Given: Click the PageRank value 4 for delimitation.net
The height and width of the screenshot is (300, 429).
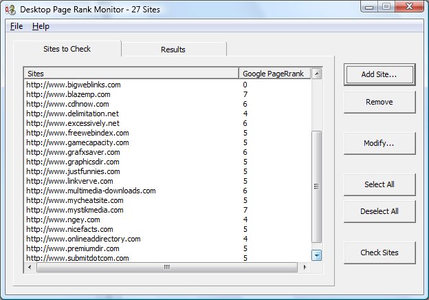Looking at the screenshot, I should point(245,114).
